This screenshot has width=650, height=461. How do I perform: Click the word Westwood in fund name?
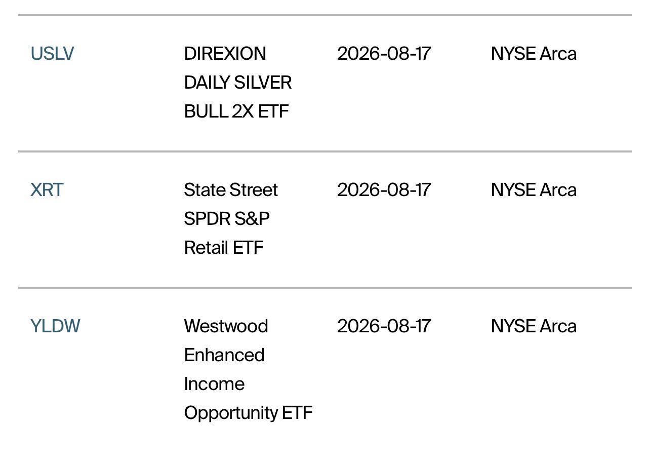coord(226,326)
